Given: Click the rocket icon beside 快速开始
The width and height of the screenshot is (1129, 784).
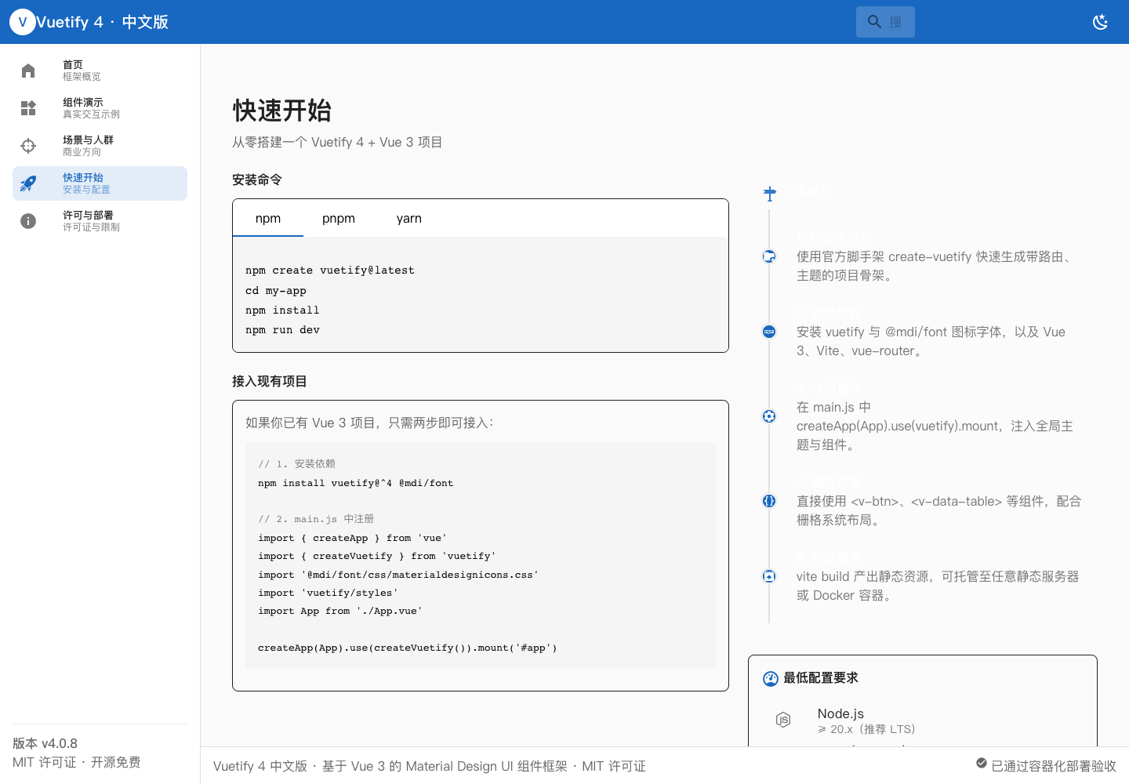Looking at the screenshot, I should tap(28, 183).
